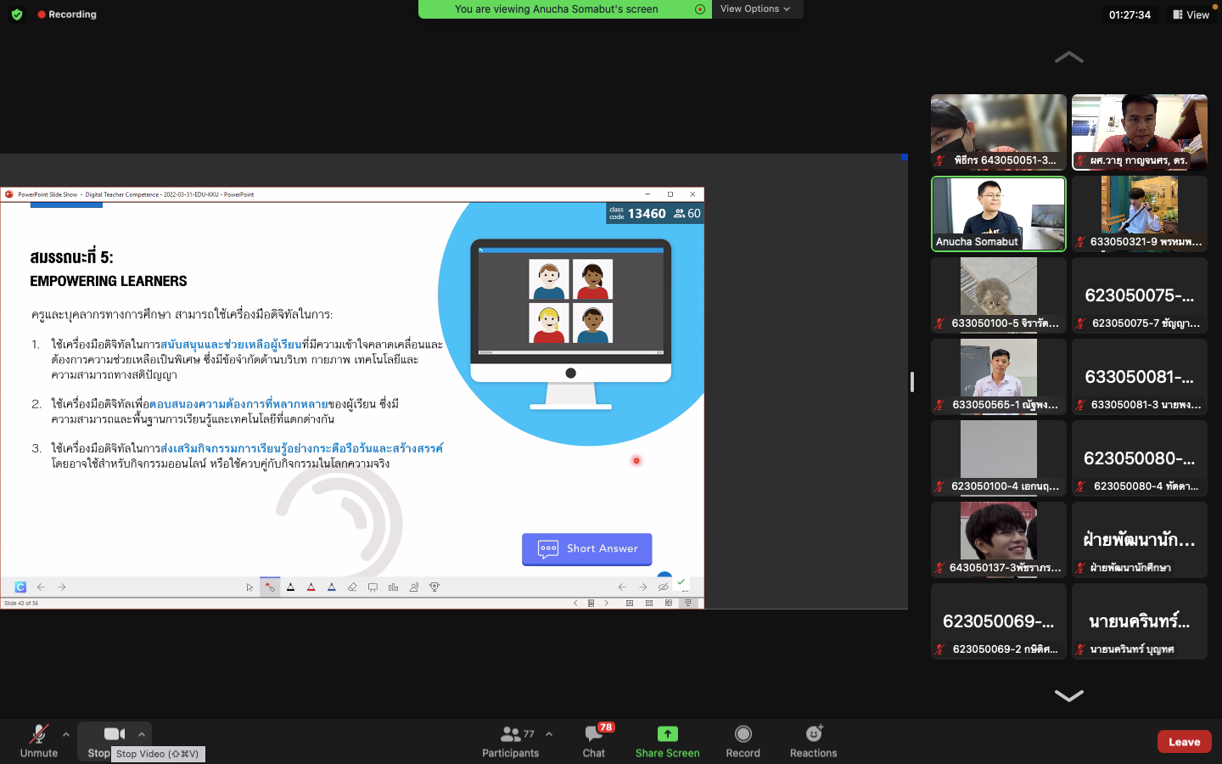Viewport: 1222px width, 764px height.
Task: Click the Short Answer button on slide
Action: point(586,548)
